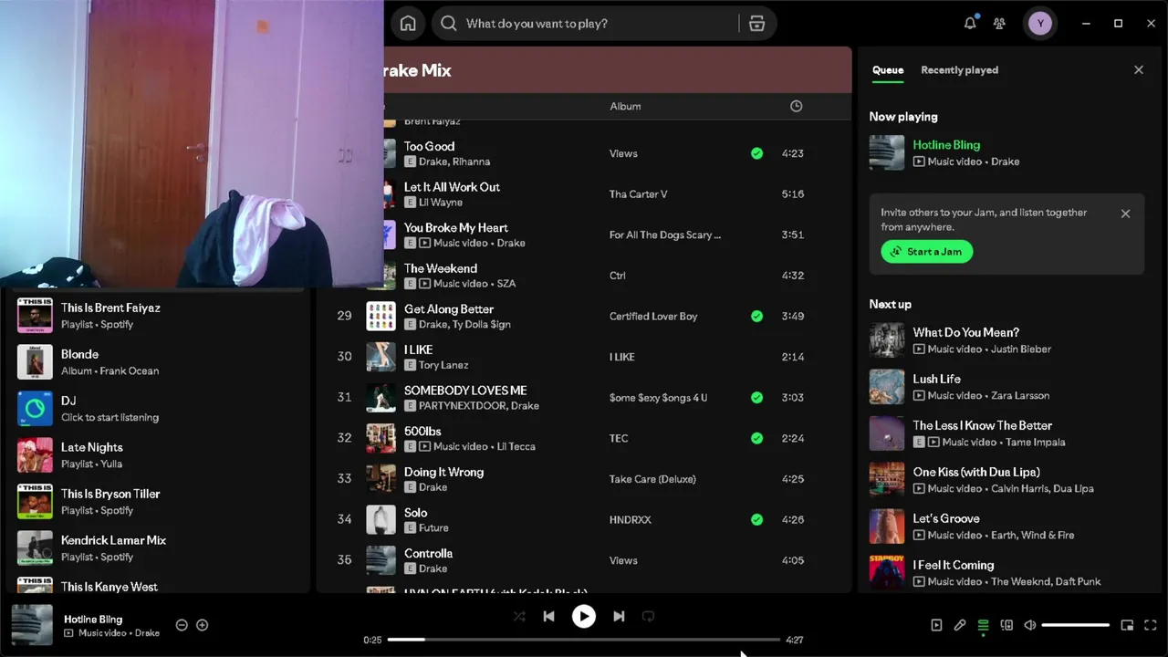The width and height of the screenshot is (1168, 657).
Task: Click the plus icon beside Hotline Bling
Action: (203, 625)
